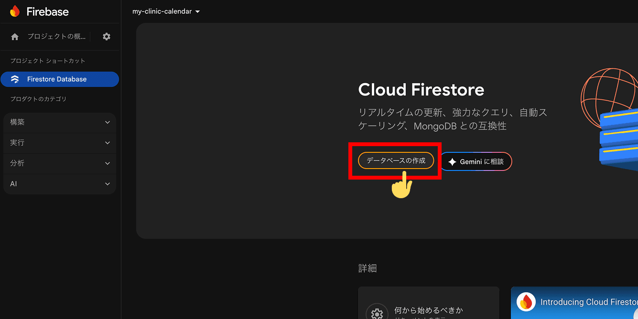Play Introducing Cloud Firestore video

(x=574, y=303)
